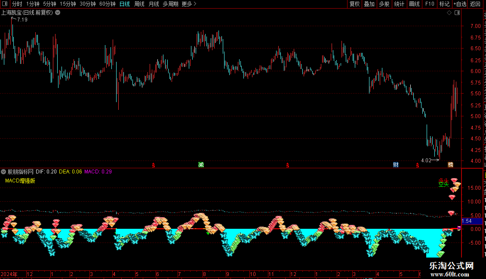
Task: Click the 上海凯宝(日线.前复权) title
Action: tap(27, 13)
